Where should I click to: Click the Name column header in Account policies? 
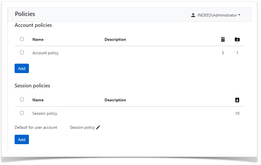(38, 39)
